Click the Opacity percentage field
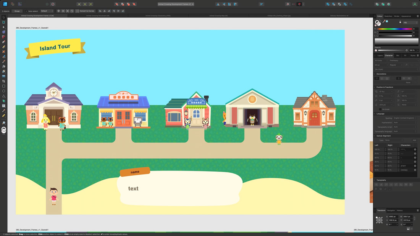 (x=412, y=50)
